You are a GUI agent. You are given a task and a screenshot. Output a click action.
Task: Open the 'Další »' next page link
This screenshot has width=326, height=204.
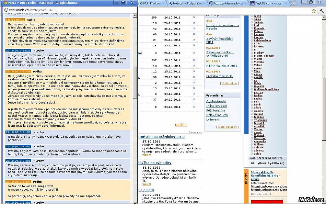[181, 125]
